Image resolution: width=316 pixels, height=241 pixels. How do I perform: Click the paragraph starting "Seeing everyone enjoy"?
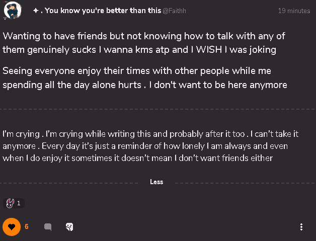pyautogui.click(x=145, y=78)
